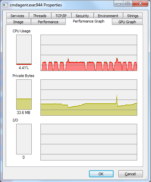The image size is (151, 182).
Task: Click the cmdagent.exe window title icon
Action: coord(5,5)
